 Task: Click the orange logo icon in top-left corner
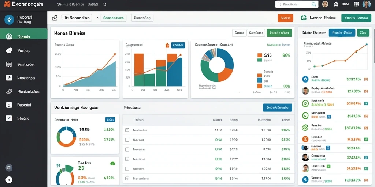click(x=7, y=4)
